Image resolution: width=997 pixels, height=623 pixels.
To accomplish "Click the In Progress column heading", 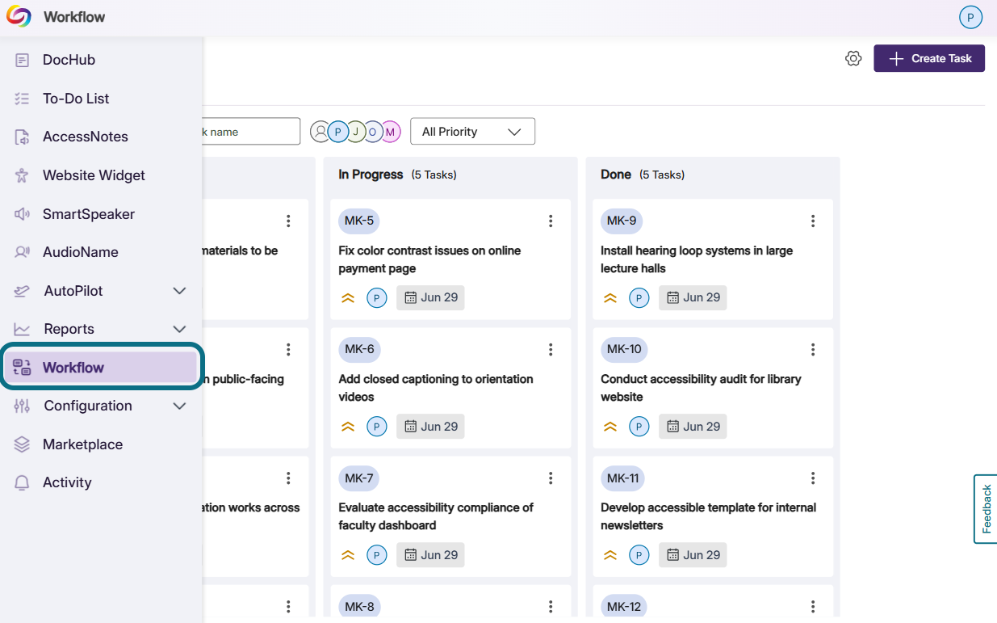I will [371, 175].
